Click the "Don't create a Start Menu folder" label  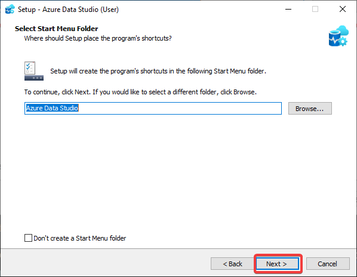click(x=79, y=238)
